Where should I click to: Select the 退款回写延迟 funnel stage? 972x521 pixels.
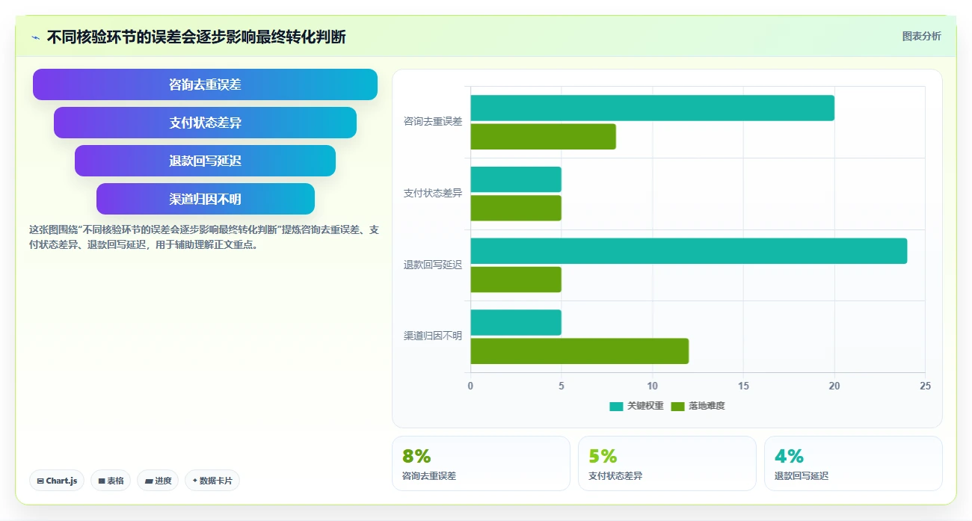pyautogui.click(x=205, y=161)
